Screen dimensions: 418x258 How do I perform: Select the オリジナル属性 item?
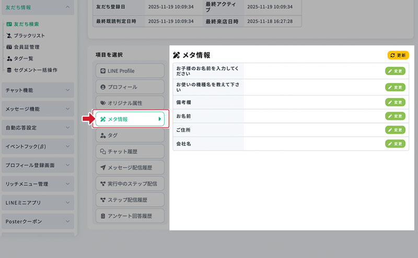click(x=130, y=103)
